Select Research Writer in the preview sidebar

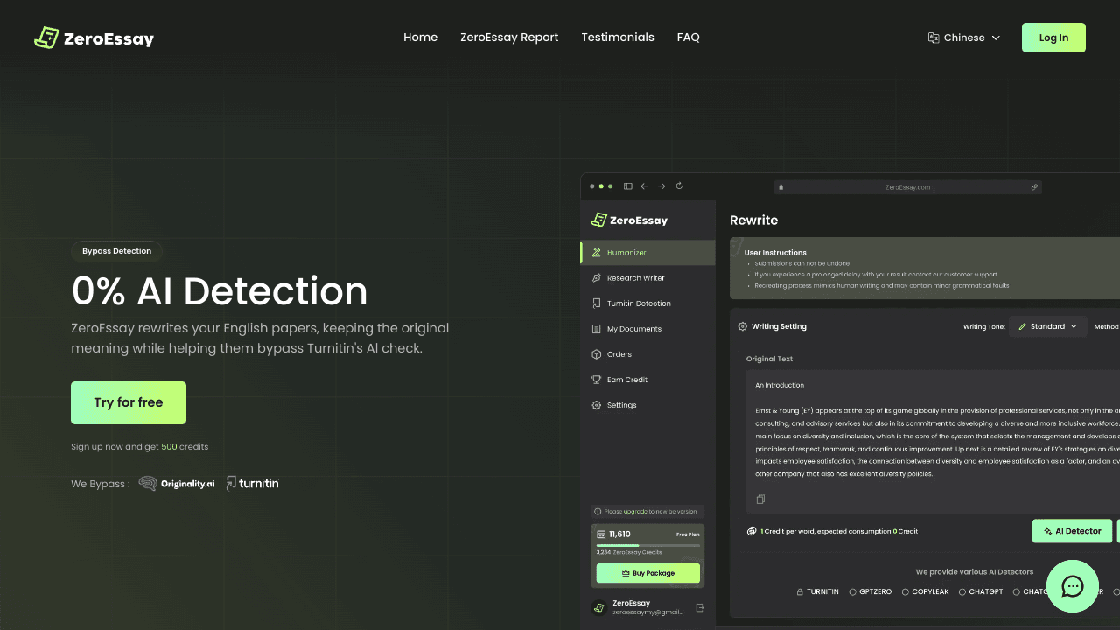tap(647, 278)
